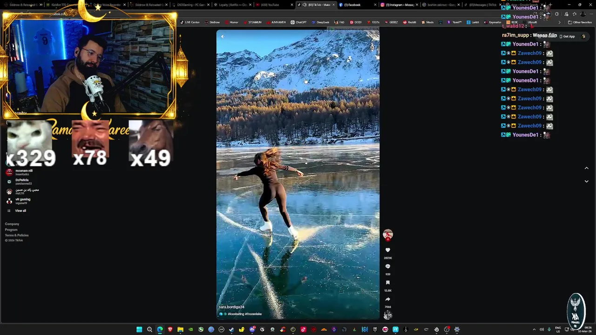This screenshot has height=335, width=596.
Task: Change ENG US input language
Action: pos(558,329)
